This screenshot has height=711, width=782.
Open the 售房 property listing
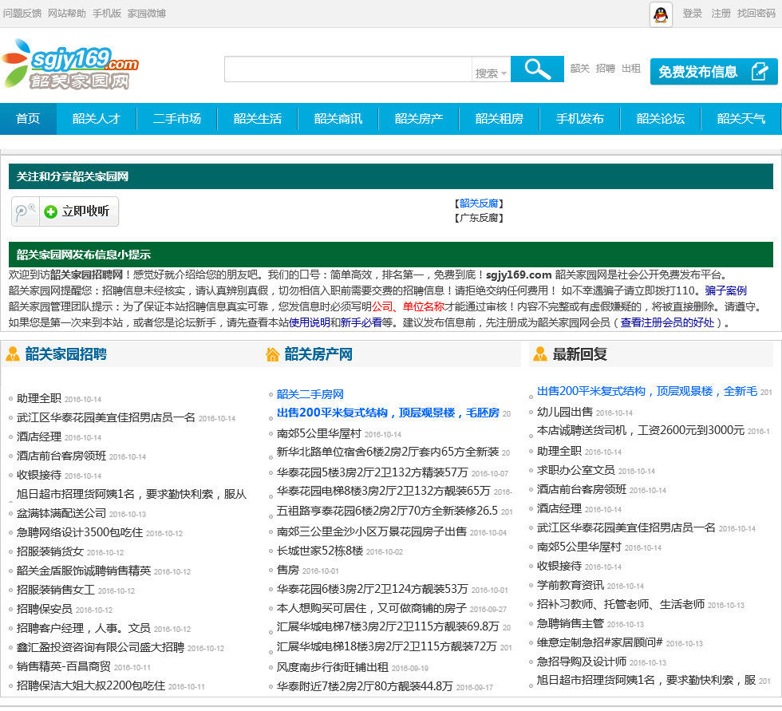pos(288,570)
